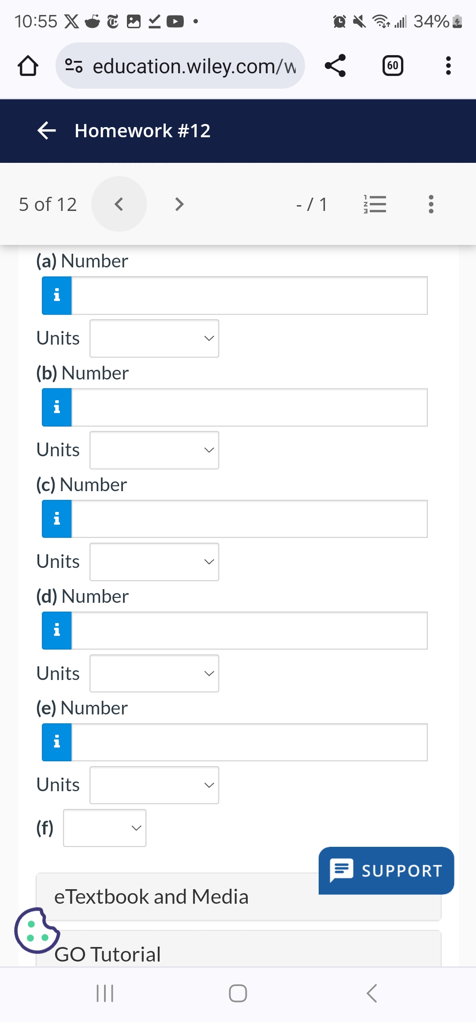Screen dimensions: 476x1022
Task: Open the tab switcher showing 60 tabs
Action: [x=392, y=66]
